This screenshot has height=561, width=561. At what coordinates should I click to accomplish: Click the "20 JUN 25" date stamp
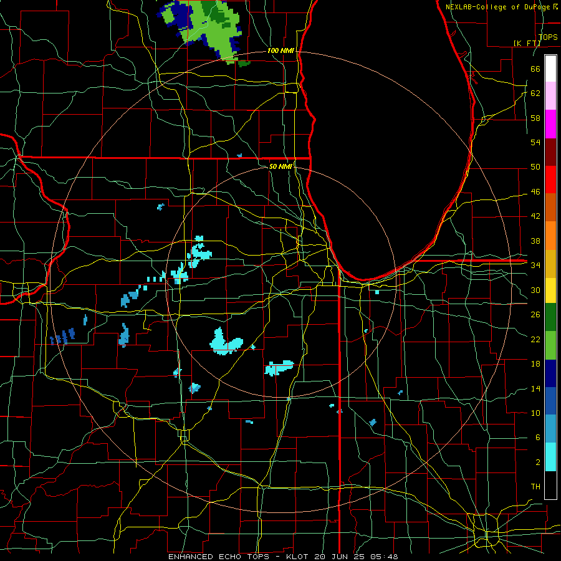pyautogui.click(x=340, y=557)
